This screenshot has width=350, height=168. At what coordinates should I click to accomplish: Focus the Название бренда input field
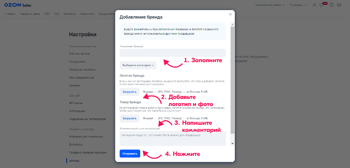coord(173,53)
